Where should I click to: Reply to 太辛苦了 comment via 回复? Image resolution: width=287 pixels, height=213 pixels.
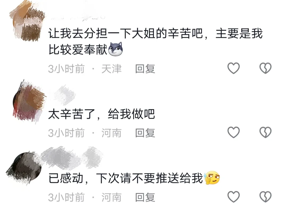click(145, 133)
